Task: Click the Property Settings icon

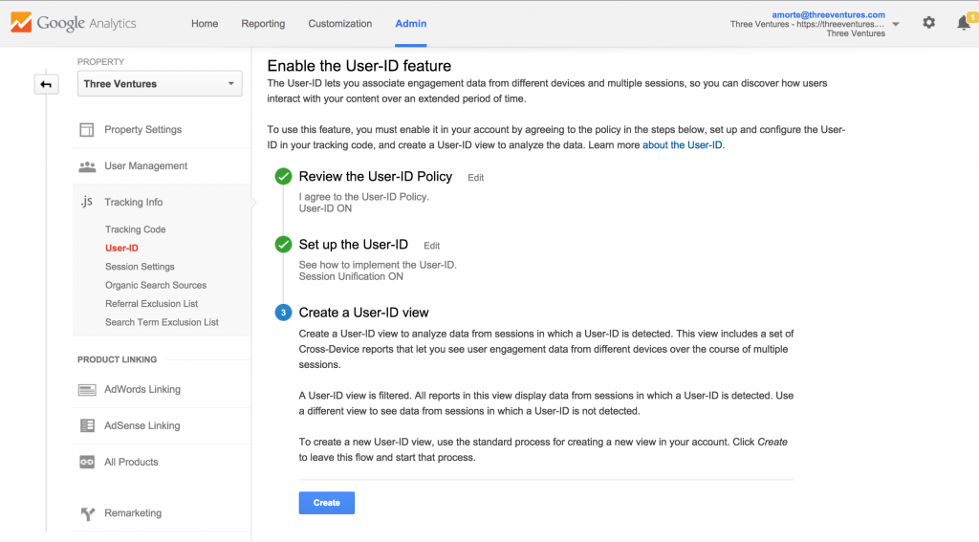Action: point(87,130)
